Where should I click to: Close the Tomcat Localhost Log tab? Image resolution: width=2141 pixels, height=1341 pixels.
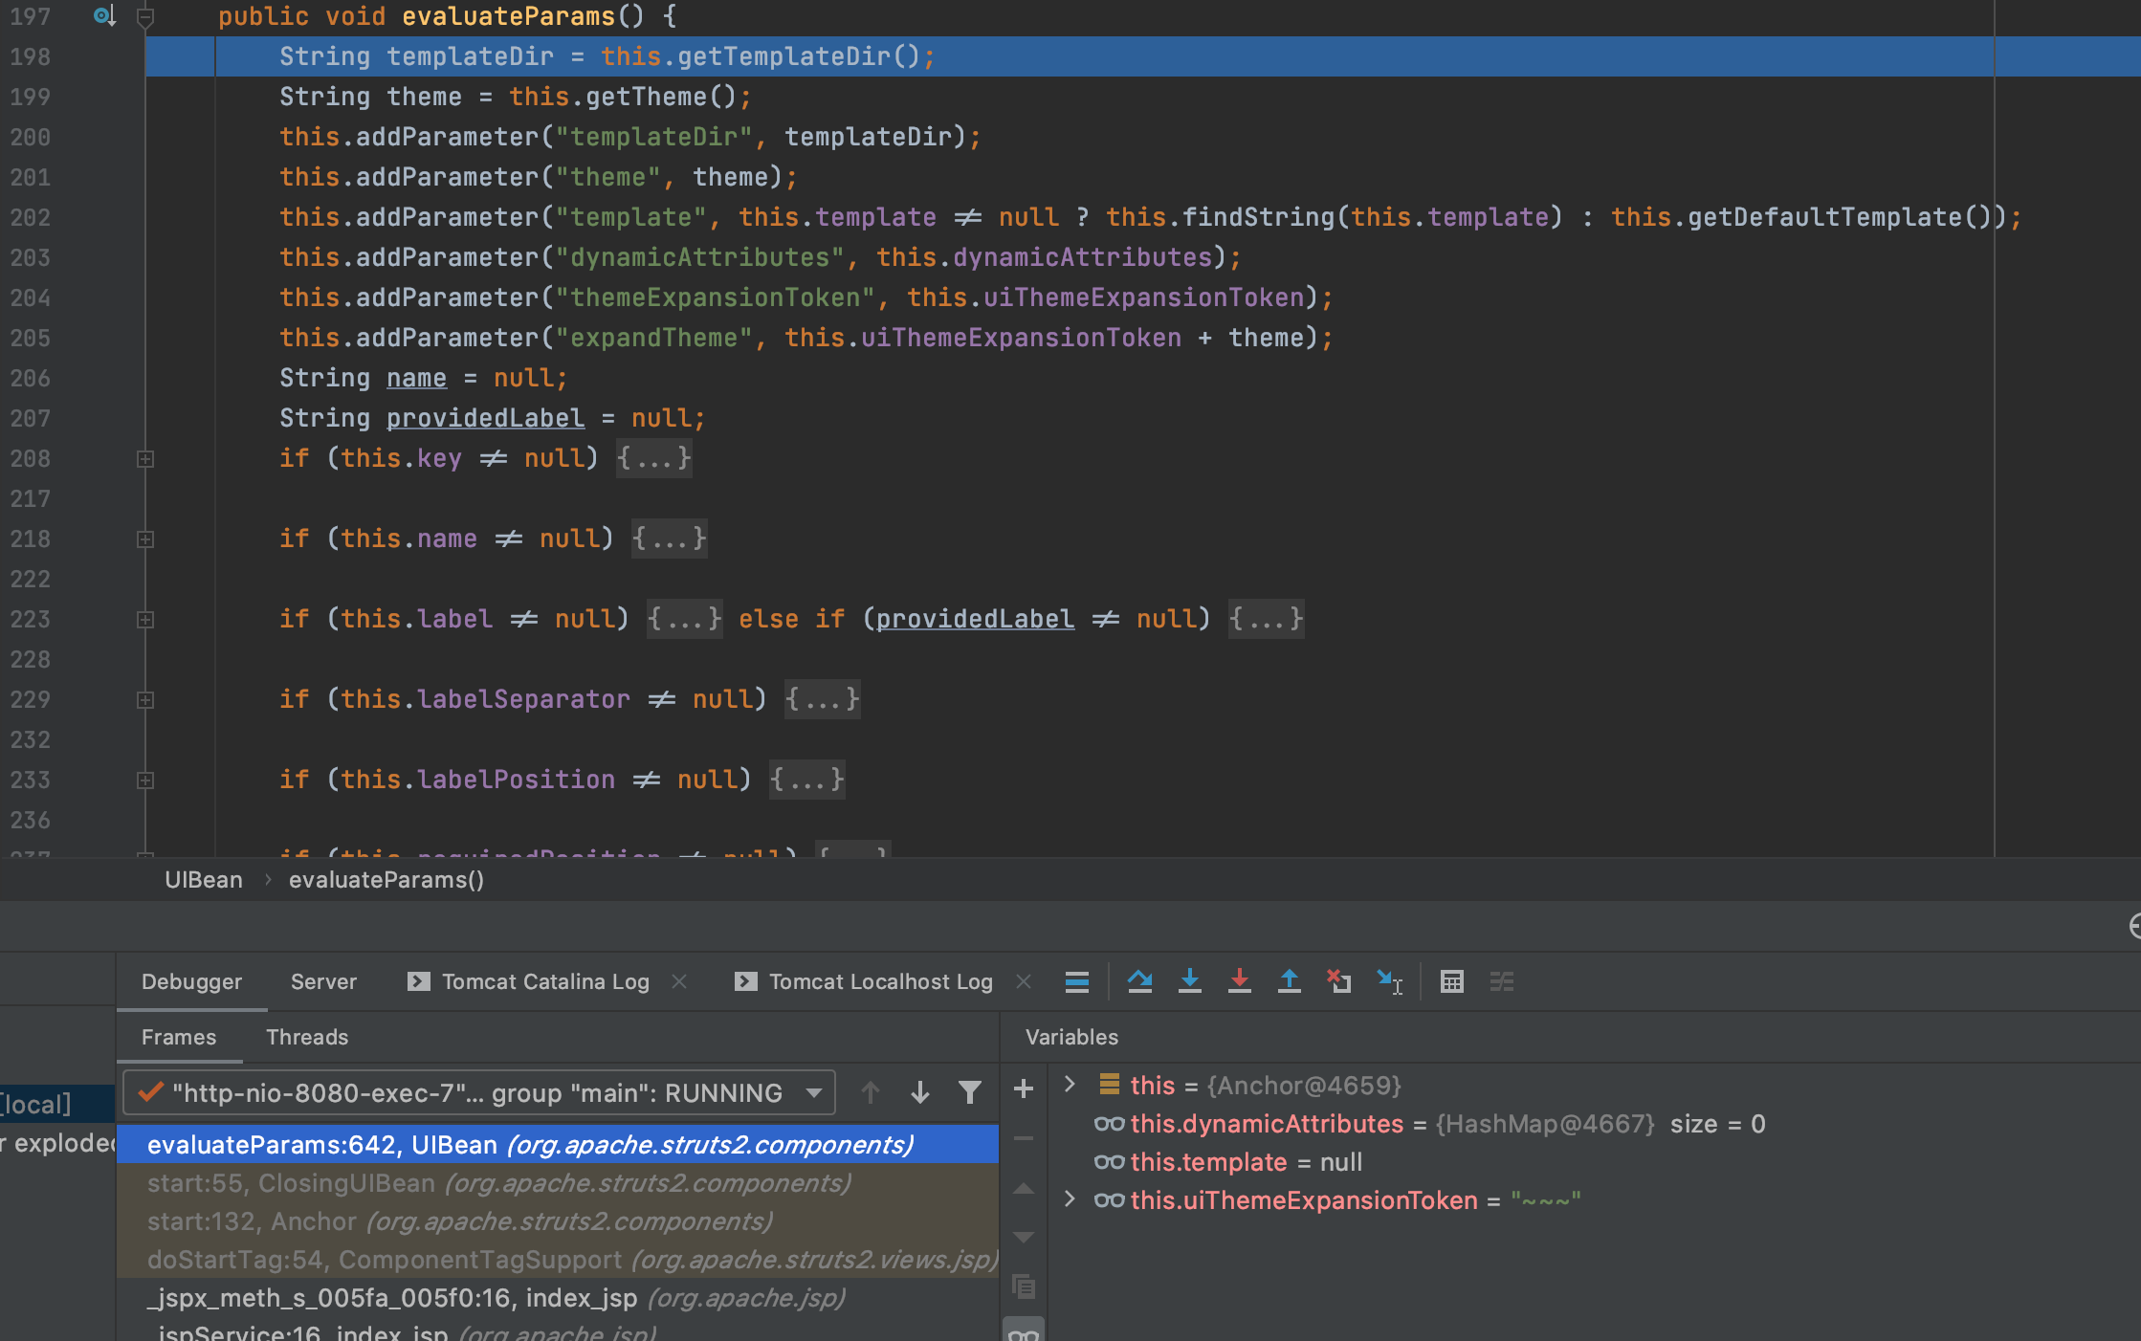[x=1024, y=981]
